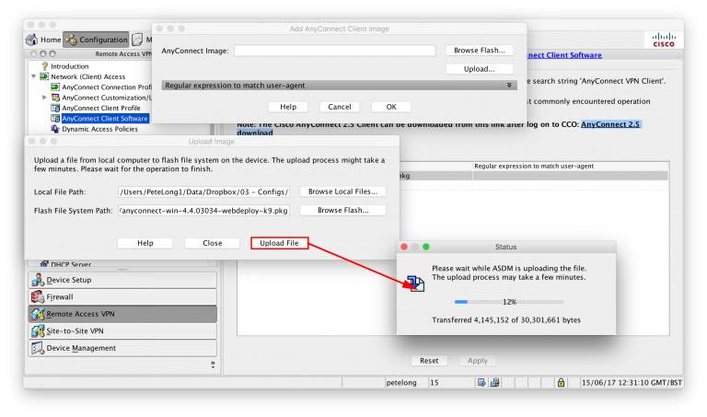Cancel the Add AnyConnect Client Image dialog
The image size is (707, 417).
tap(340, 107)
